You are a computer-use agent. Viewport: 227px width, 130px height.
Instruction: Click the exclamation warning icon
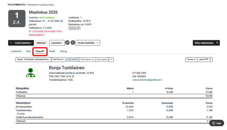point(73,43)
